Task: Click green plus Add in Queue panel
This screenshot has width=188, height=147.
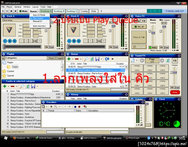Action: coord(69,59)
